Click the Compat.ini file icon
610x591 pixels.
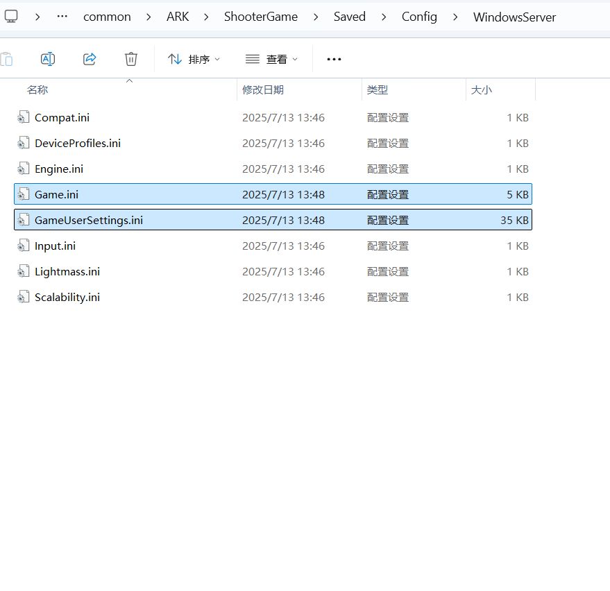24,117
